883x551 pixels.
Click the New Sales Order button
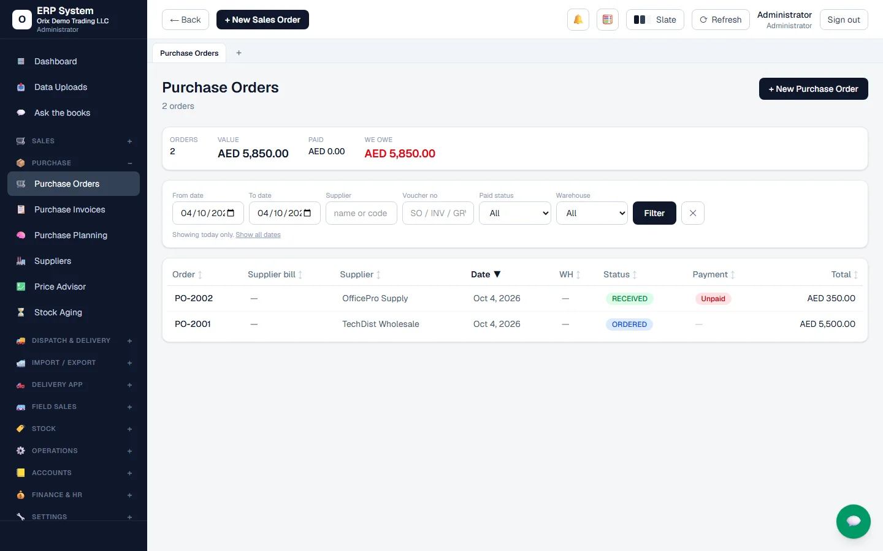click(x=262, y=20)
